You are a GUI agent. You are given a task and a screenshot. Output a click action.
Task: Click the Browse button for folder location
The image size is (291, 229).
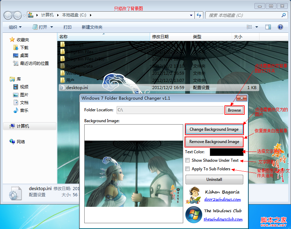click(x=235, y=110)
